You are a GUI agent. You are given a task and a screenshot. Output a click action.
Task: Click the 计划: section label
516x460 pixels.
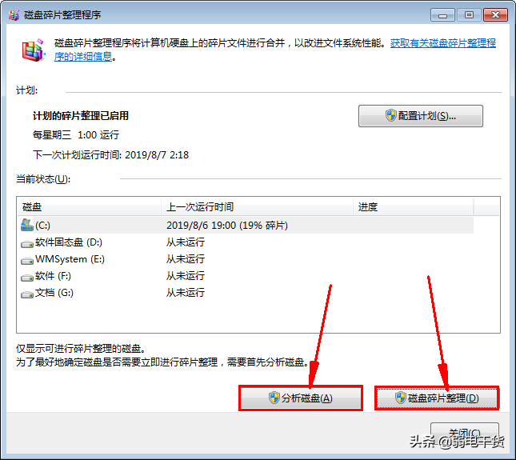pos(27,90)
